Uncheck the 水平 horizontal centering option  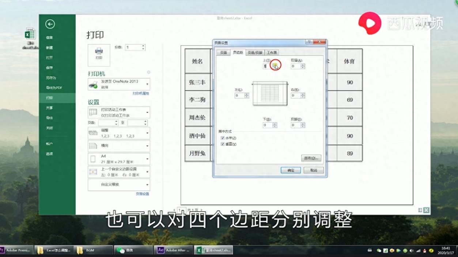tap(223, 138)
